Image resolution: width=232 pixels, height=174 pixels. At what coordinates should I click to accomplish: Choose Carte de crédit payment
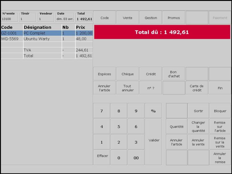click(197, 88)
